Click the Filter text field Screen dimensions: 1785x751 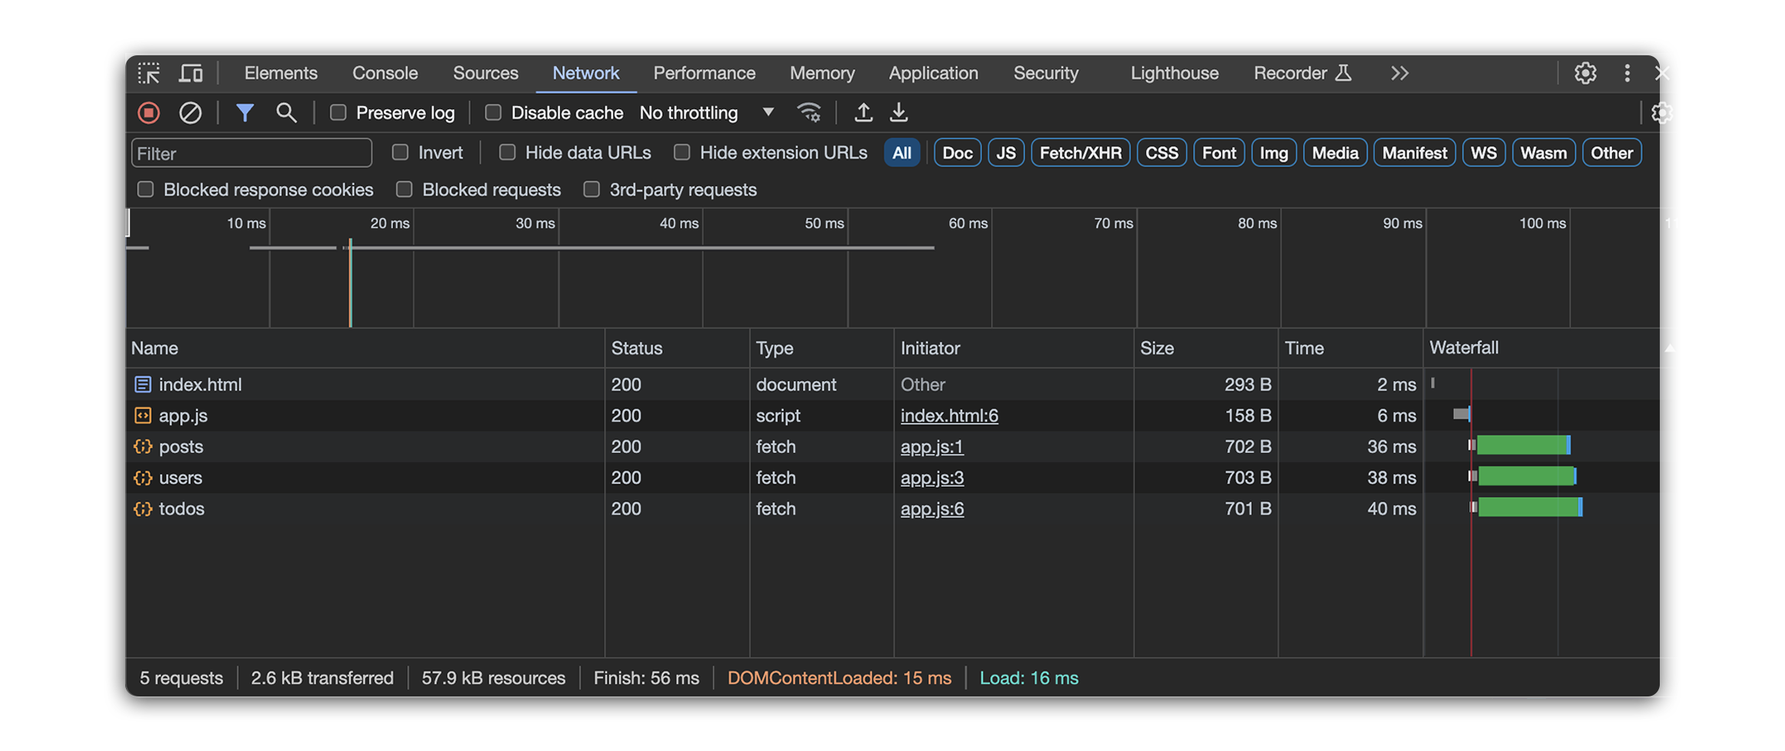[251, 154]
